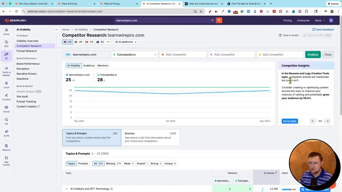Open the Reports section icon
The width and height of the screenshot is (342, 192).
pos(6,147)
